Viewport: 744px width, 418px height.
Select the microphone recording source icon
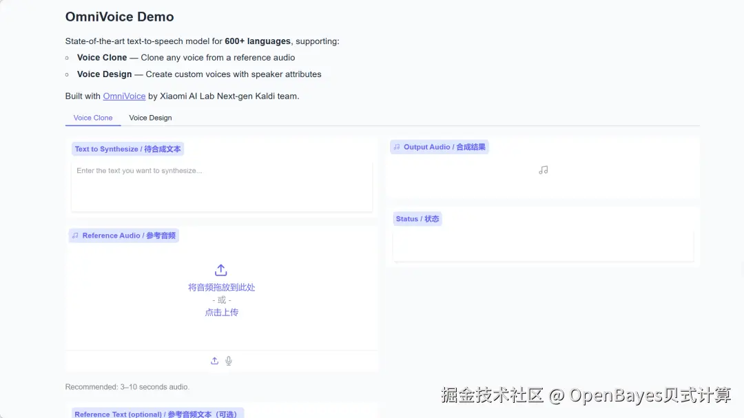pyautogui.click(x=229, y=361)
